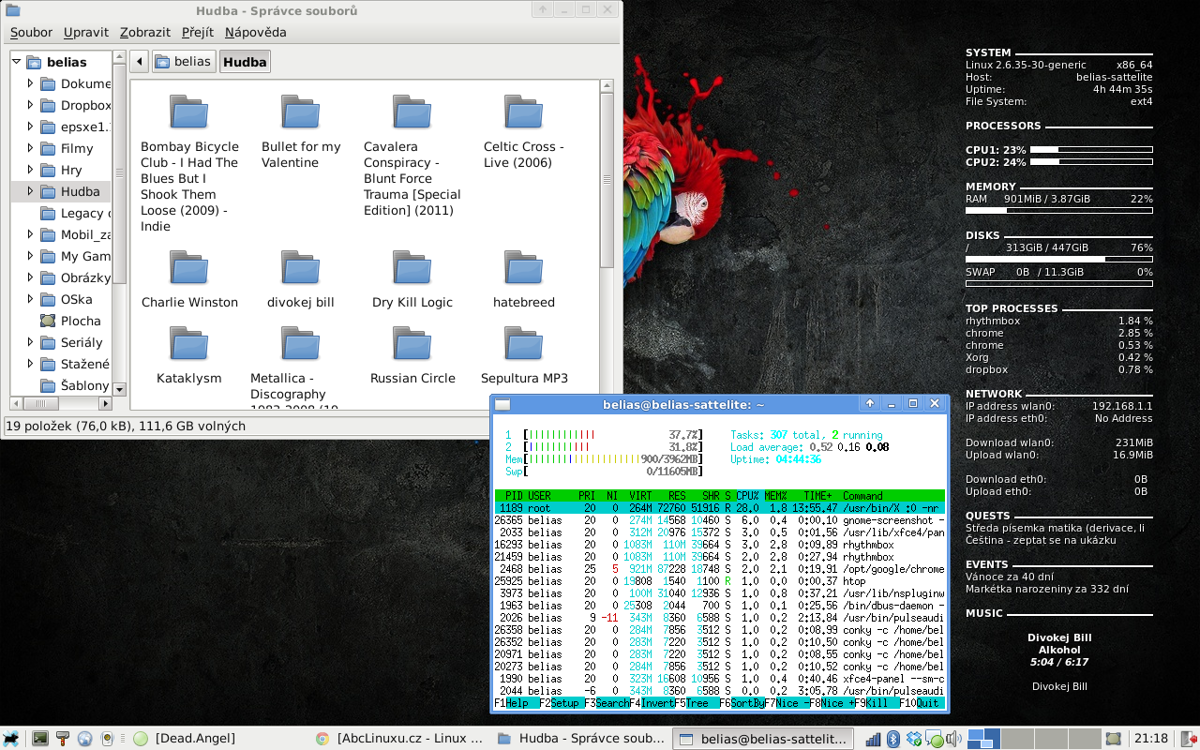Click the CPU% column header in htop
This screenshot has width=1200, height=750.
tap(747, 495)
